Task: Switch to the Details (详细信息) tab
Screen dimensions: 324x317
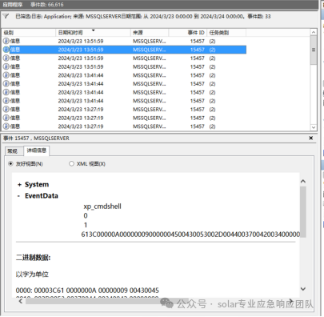Action: click(37, 150)
